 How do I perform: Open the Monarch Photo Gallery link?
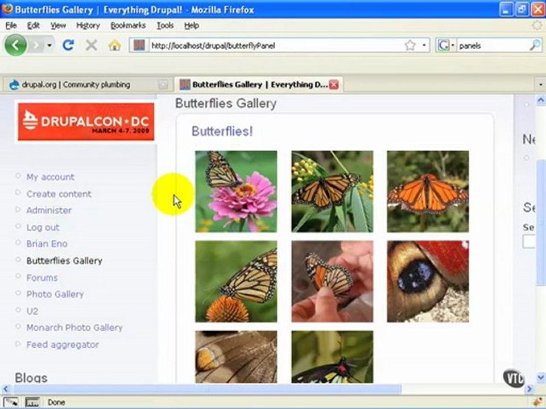click(75, 328)
